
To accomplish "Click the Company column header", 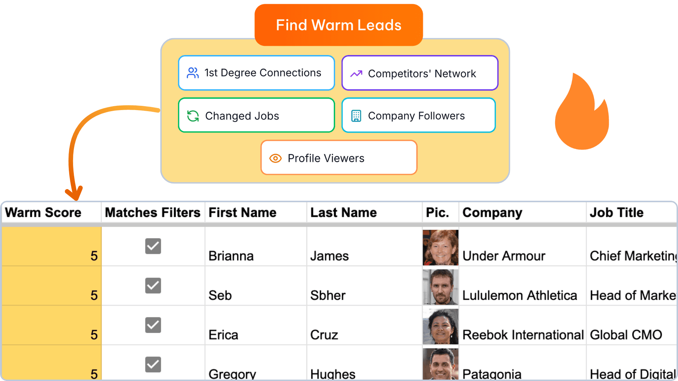I will point(493,212).
